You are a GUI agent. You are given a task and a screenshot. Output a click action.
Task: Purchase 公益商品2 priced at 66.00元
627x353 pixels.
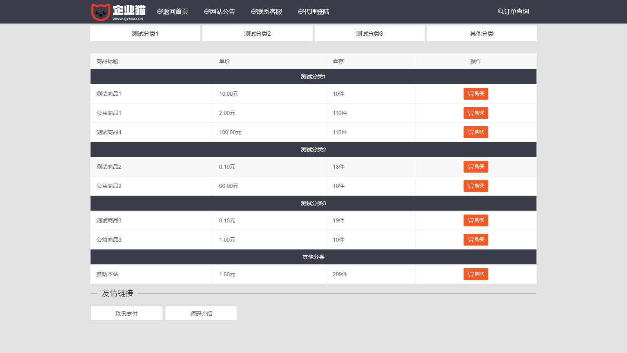[x=476, y=186]
